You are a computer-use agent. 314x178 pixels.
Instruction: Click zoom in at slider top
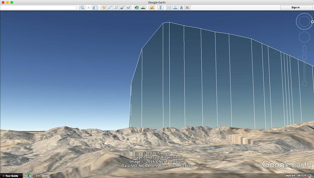(x=304, y=57)
